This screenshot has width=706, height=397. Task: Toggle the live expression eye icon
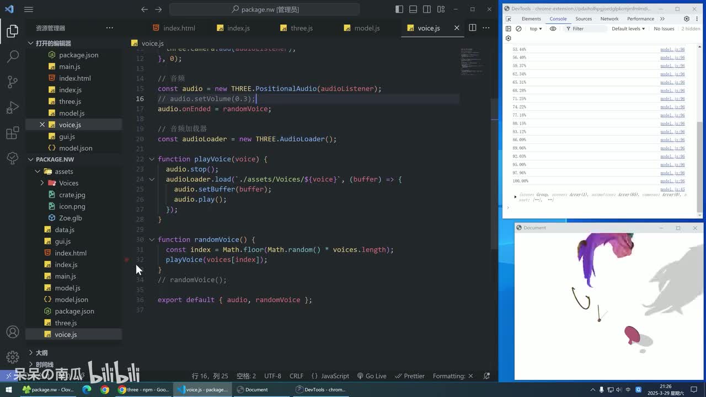[553, 29]
